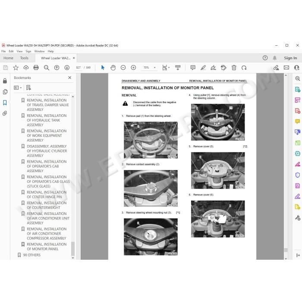The width and height of the screenshot is (302, 302).
Task: Add the star bookmark for this file
Action: point(16,68)
